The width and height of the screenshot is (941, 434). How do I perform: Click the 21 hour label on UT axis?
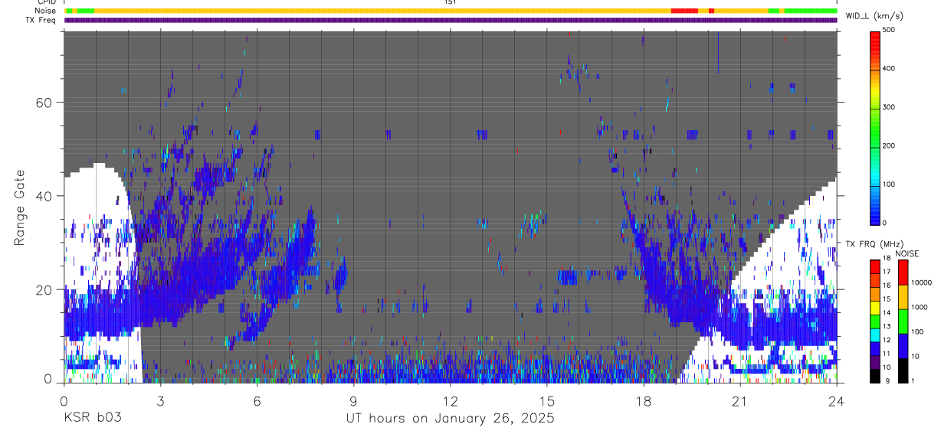[x=740, y=400]
